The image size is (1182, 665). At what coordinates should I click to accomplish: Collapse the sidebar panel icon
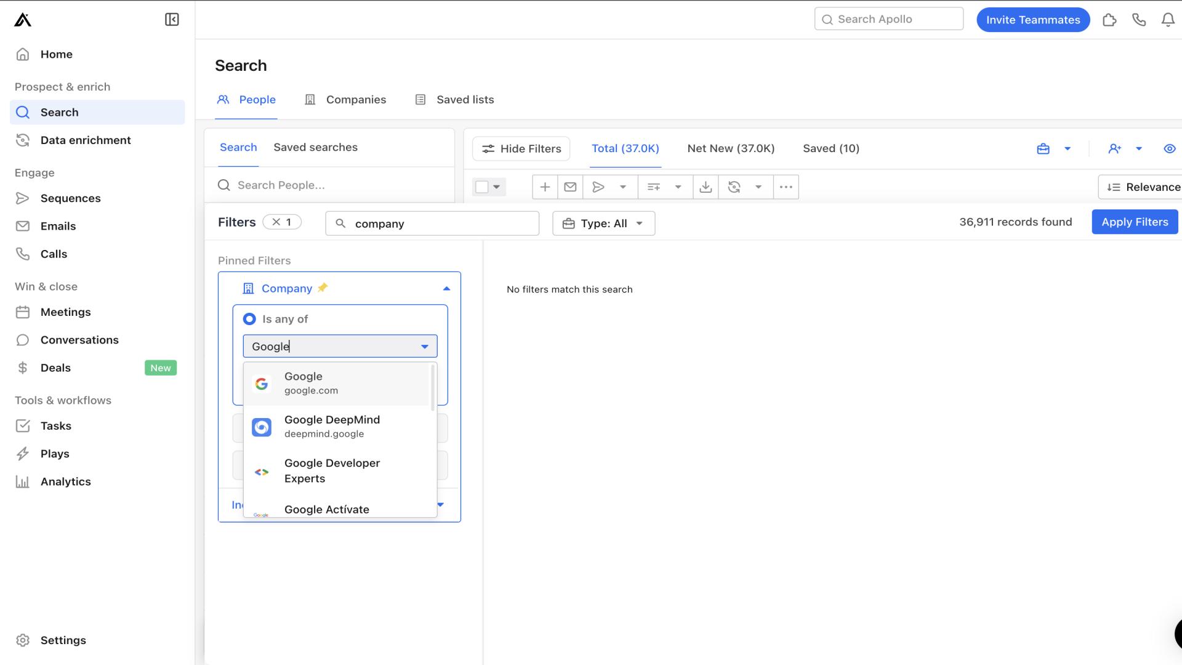click(x=172, y=20)
